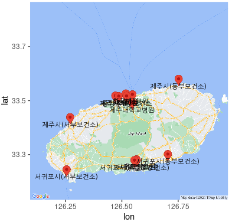Image resolution: width=232 pixels, height=222 pixels.
Task: Click the Google logo on the map
Action: 41,196
